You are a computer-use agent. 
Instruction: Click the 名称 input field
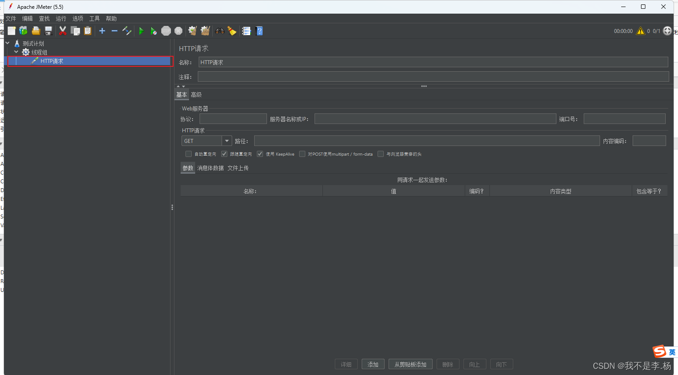433,62
